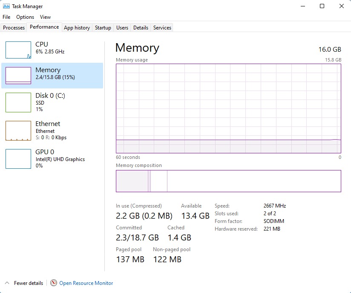Open the File menu
This screenshot has height=293, width=351.
[x=6, y=17]
